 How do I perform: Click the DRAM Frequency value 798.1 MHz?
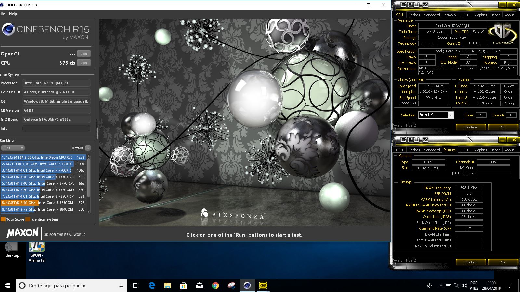click(469, 188)
